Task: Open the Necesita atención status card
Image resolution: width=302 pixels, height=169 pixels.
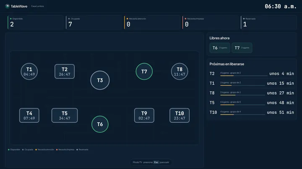Action: [x=152, y=23]
